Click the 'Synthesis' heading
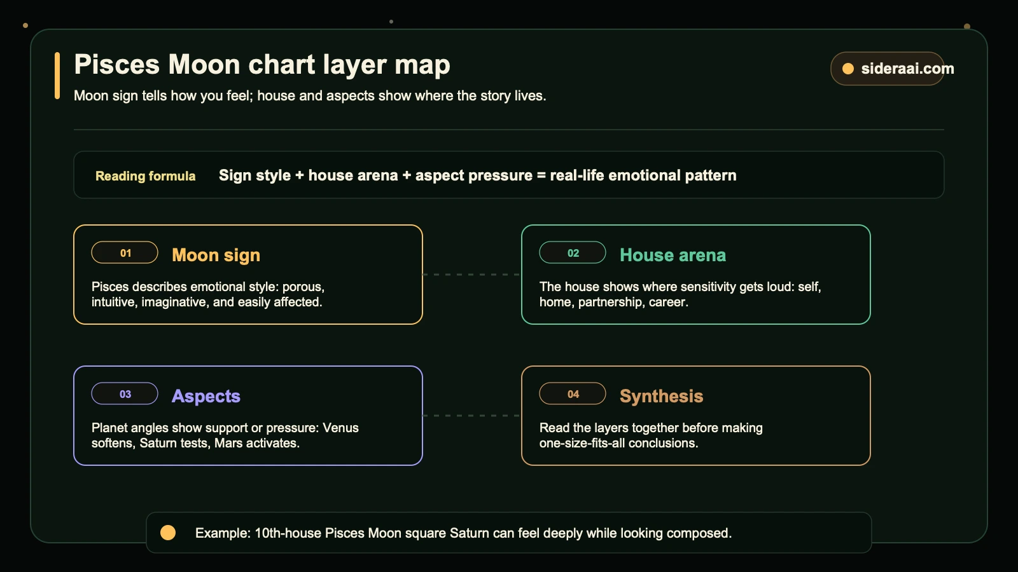Image resolution: width=1018 pixels, height=572 pixels. (x=661, y=397)
